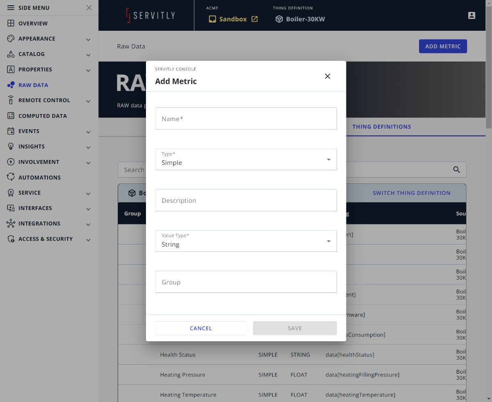Open the Value Type dropdown
The image size is (492, 402).
click(246, 241)
